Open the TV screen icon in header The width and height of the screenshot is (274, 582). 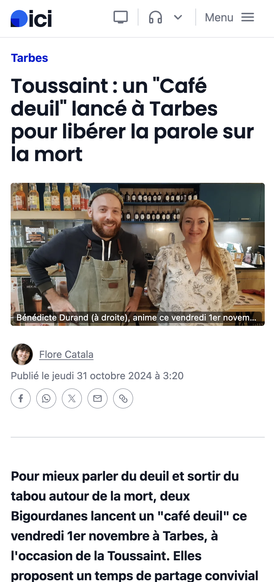(121, 17)
